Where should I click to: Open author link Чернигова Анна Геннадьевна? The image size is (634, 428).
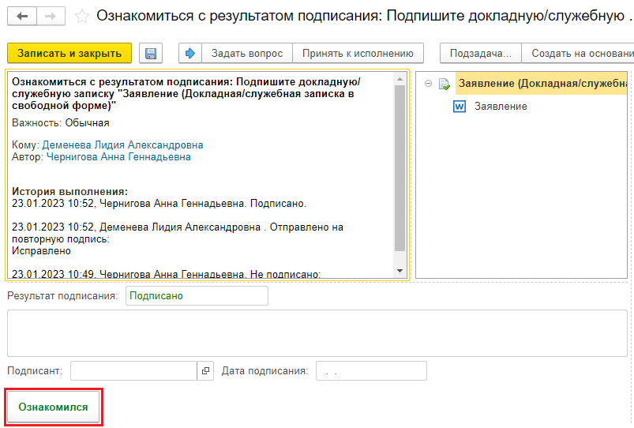click(x=118, y=157)
